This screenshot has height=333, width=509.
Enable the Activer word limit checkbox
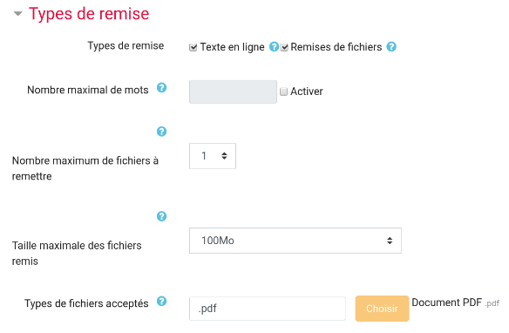pyautogui.click(x=284, y=92)
